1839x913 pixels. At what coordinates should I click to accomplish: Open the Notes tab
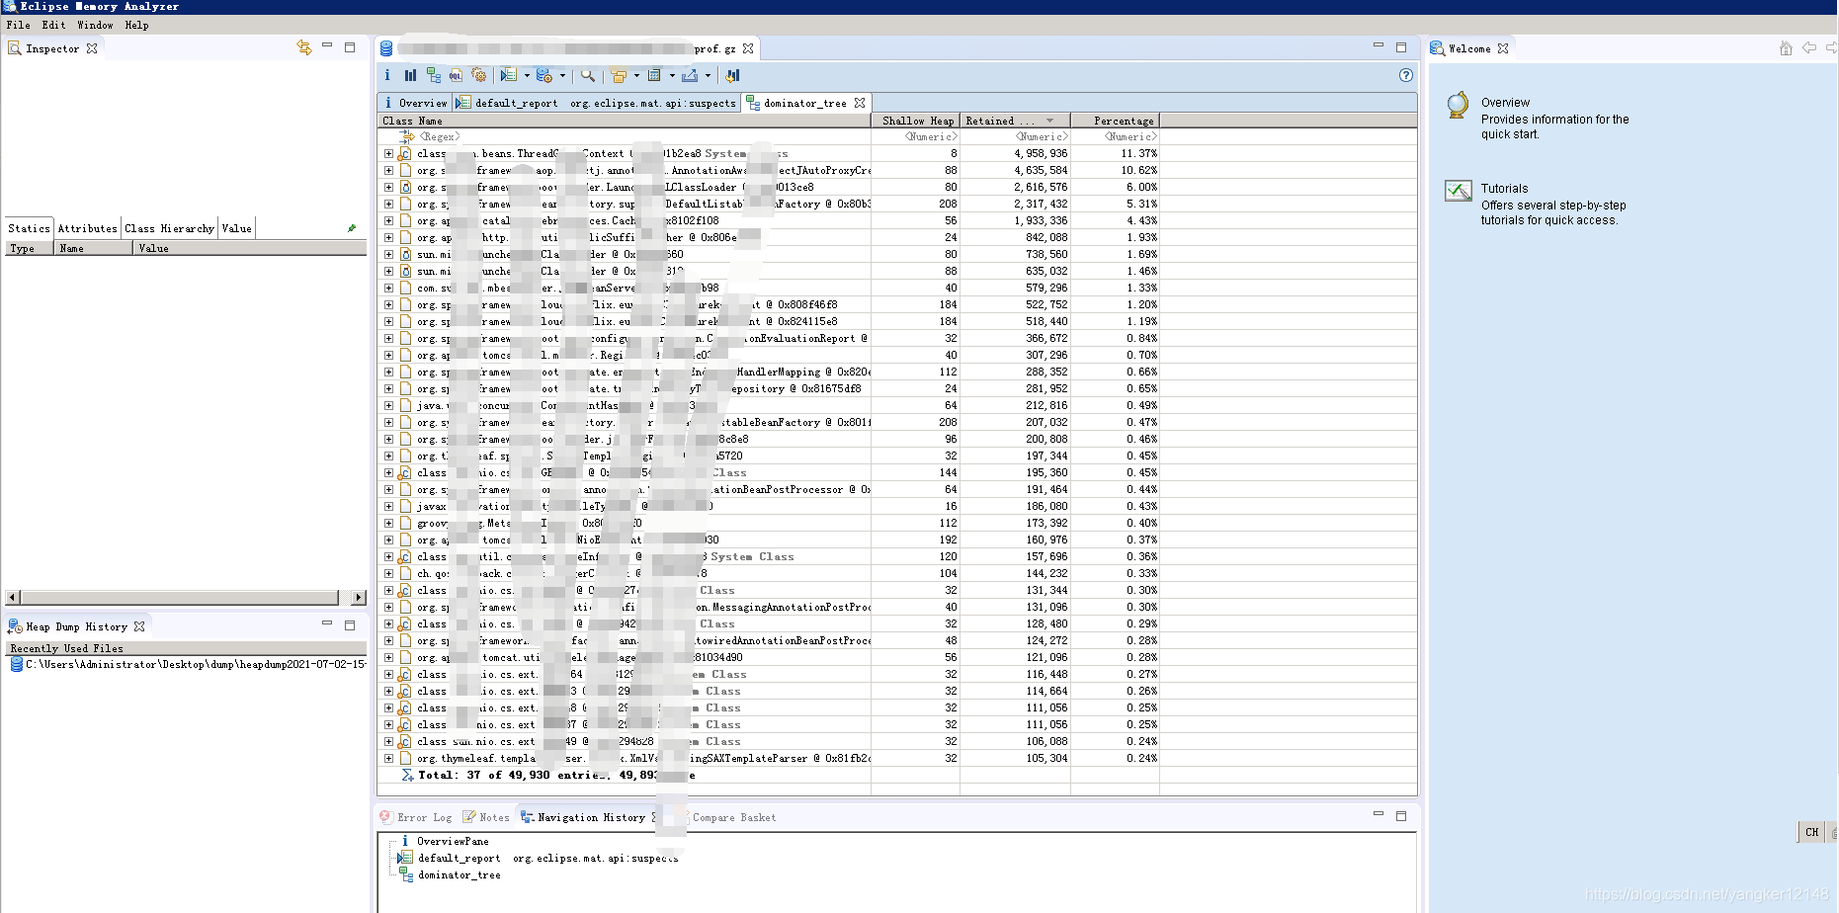[486, 817]
